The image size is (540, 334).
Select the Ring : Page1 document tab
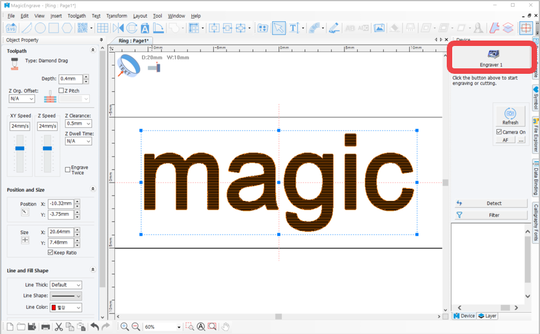[134, 41]
